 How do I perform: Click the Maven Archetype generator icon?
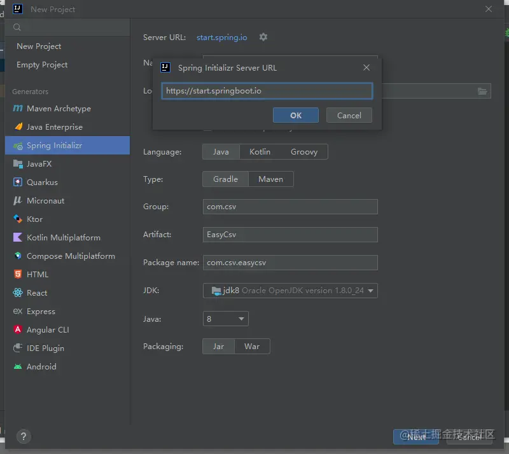point(18,108)
